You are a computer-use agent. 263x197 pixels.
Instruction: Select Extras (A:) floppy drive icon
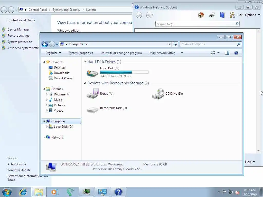tap(92, 93)
